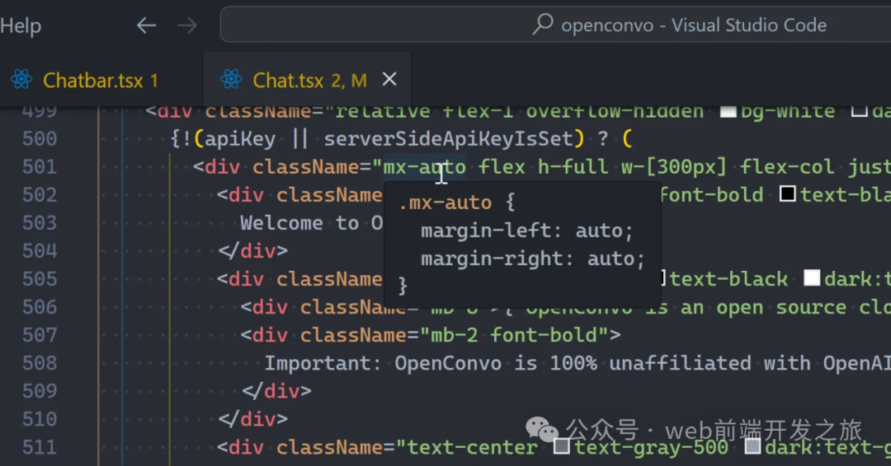
Task: Click the closing </div> on line 509
Action: [276, 390]
